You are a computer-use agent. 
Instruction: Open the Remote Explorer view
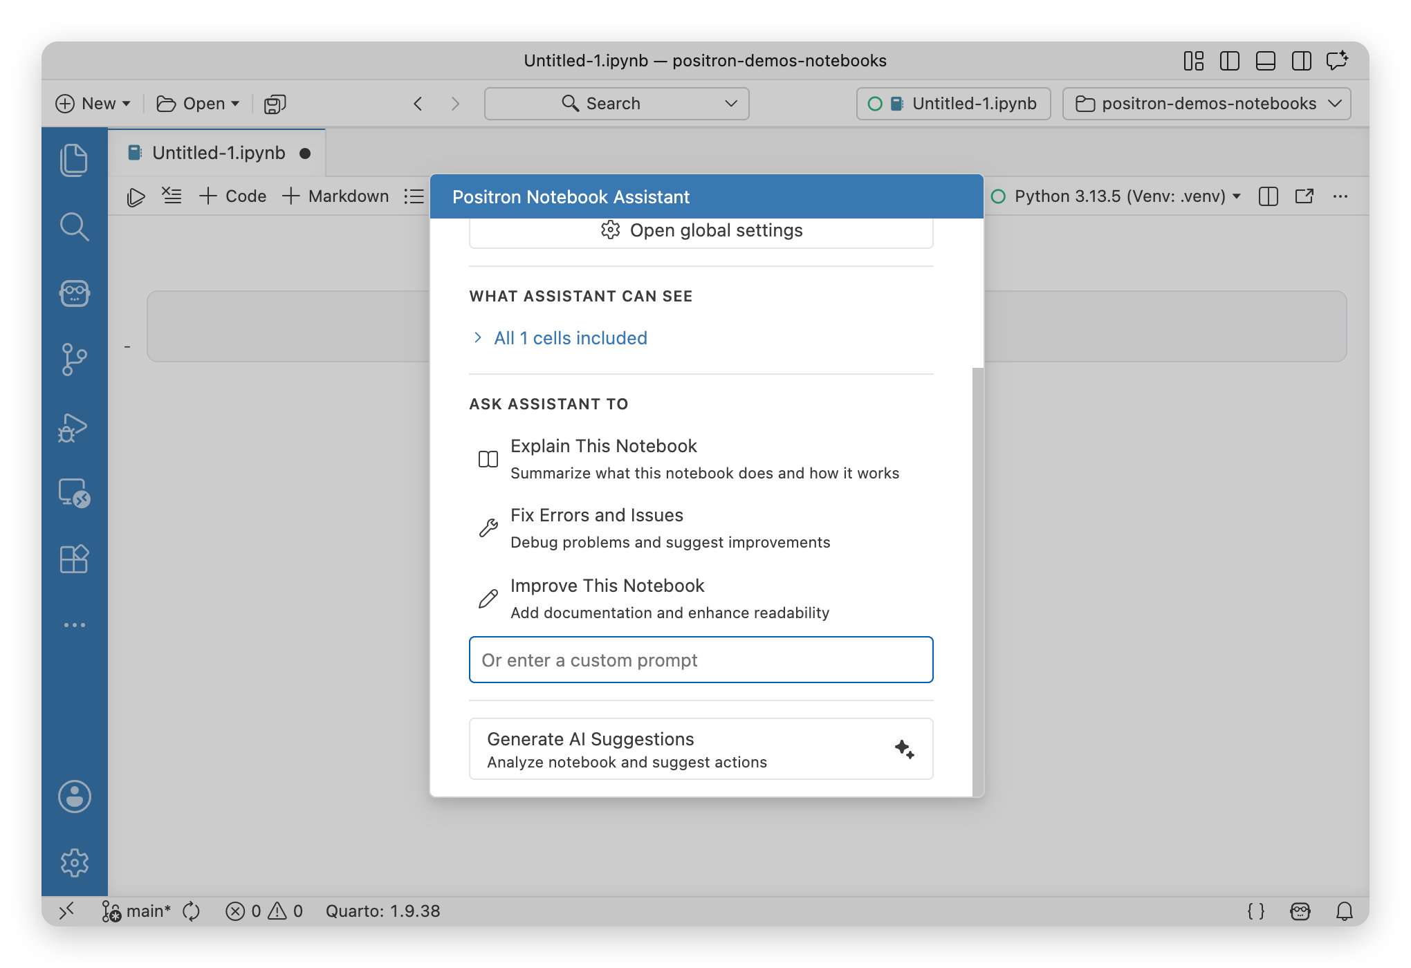click(74, 493)
